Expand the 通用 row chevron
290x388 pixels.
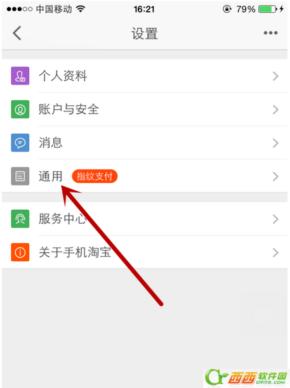click(x=275, y=176)
